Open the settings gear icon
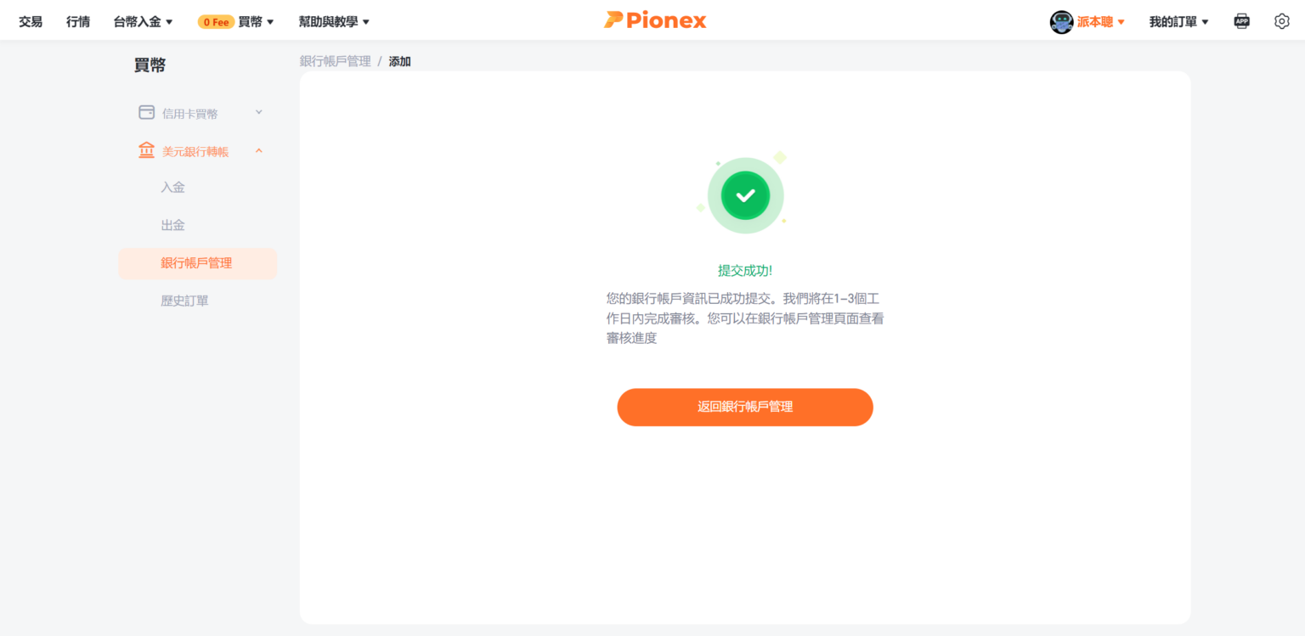Screen dimensions: 1305x636 click(x=1282, y=21)
